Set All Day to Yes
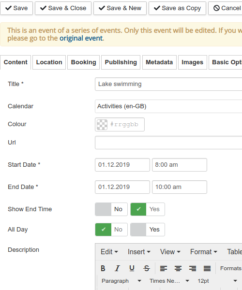Screen dimensions: 242x290 148,230
